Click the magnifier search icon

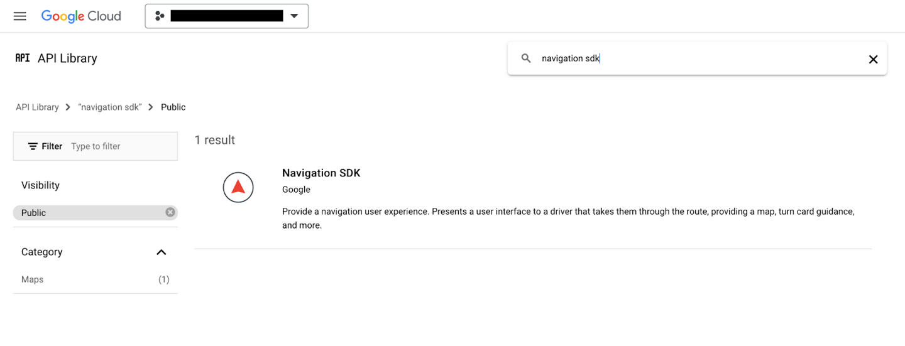526,58
